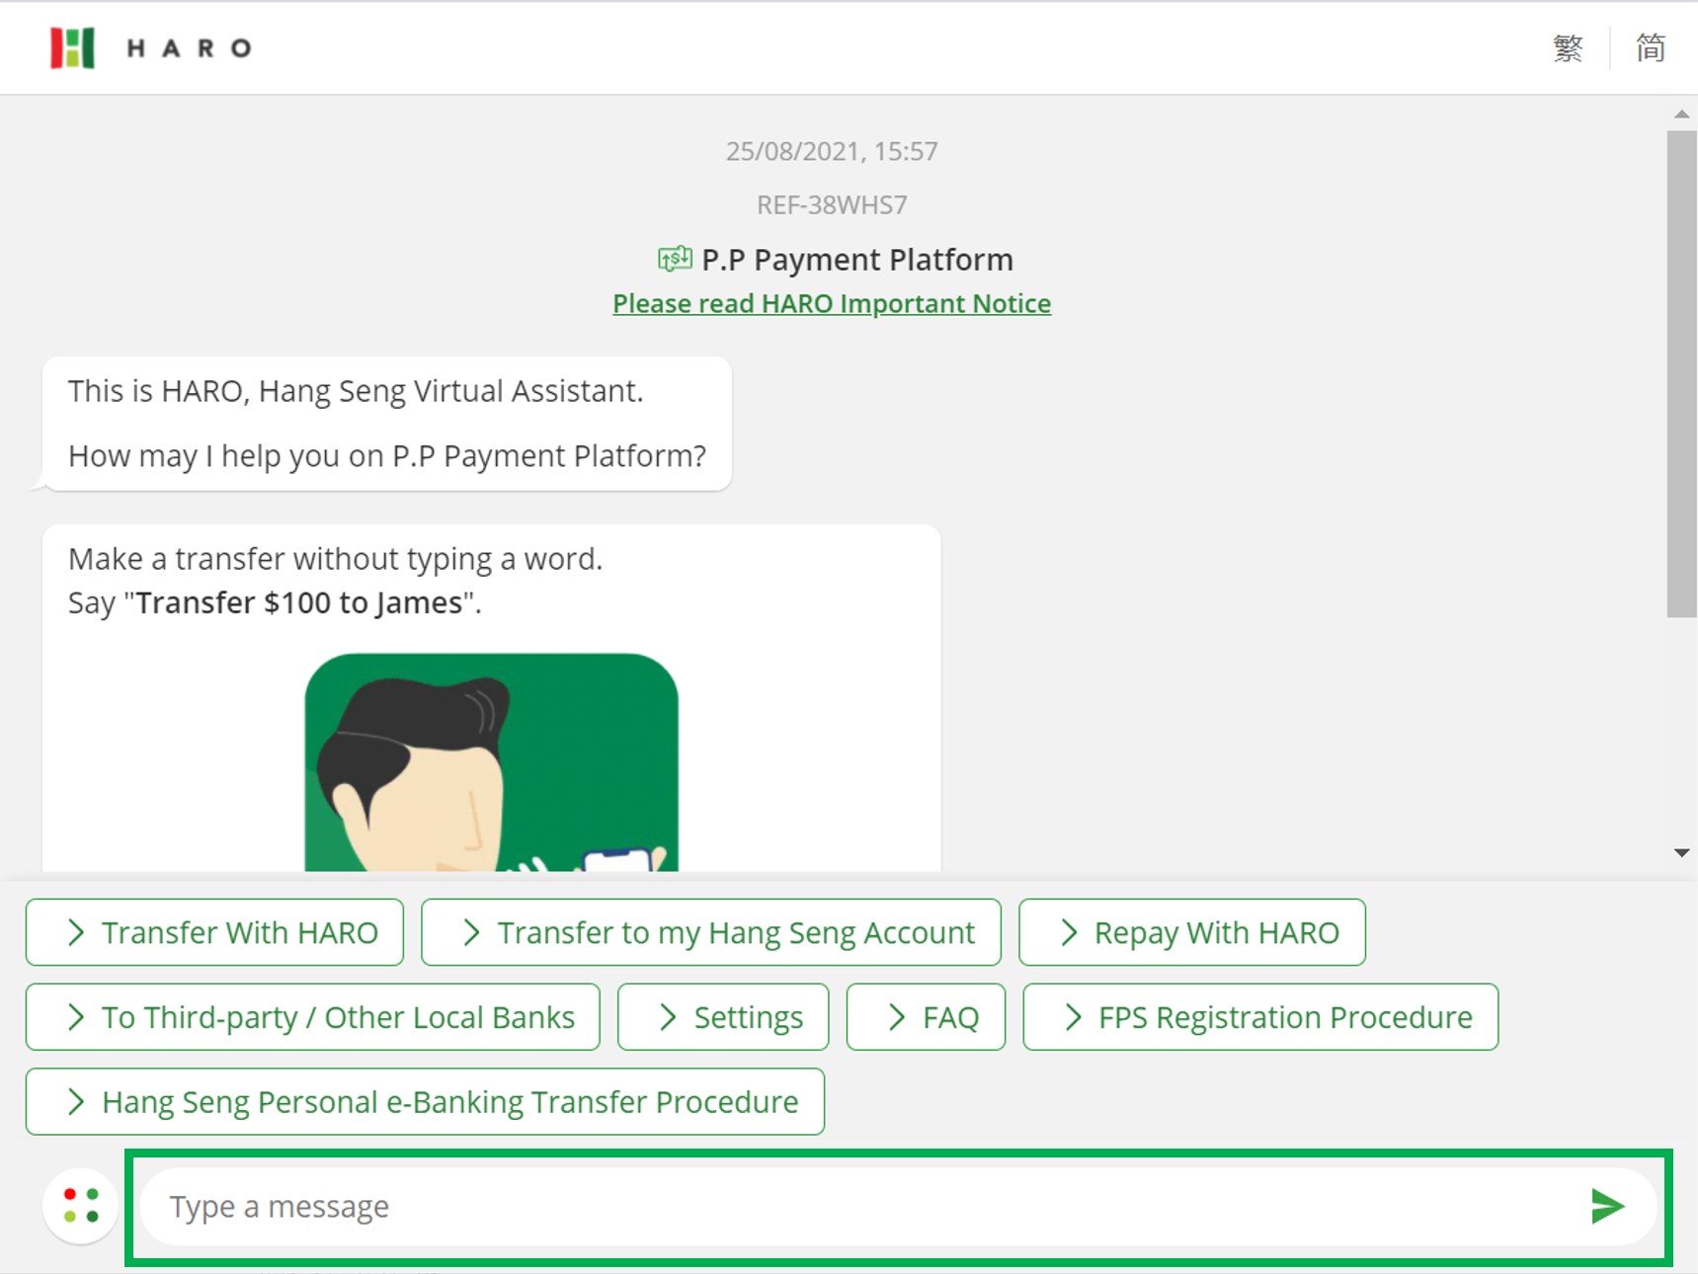This screenshot has width=1698, height=1274.
Task: Click the P.P Payment Platform heading
Action: pos(857,260)
